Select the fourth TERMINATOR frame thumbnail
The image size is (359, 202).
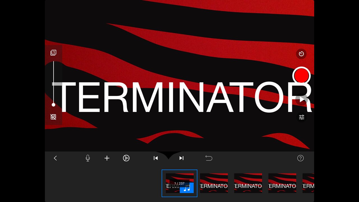tap(282, 183)
